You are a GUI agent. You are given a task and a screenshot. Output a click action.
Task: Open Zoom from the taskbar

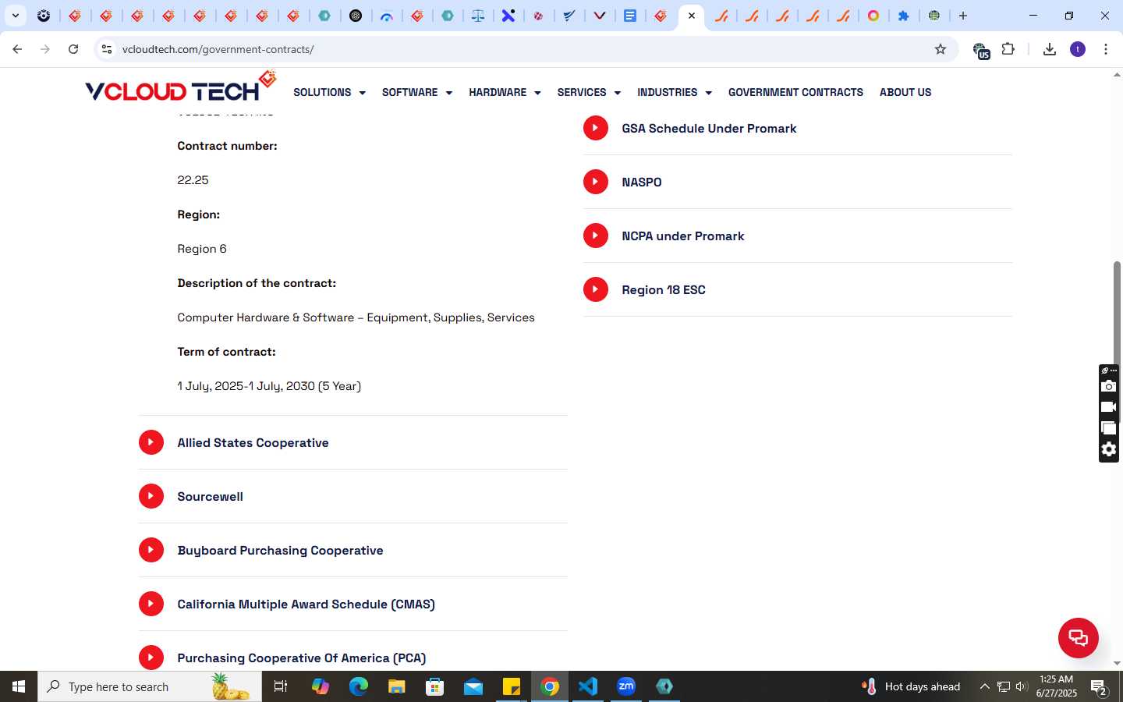pos(626,686)
